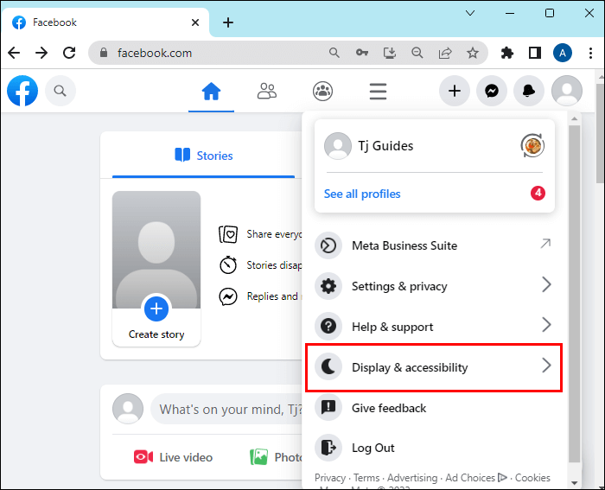Image resolution: width=605 pixels, height=490 pixels.
Task: Reload the page
Action: coord(69,53)
